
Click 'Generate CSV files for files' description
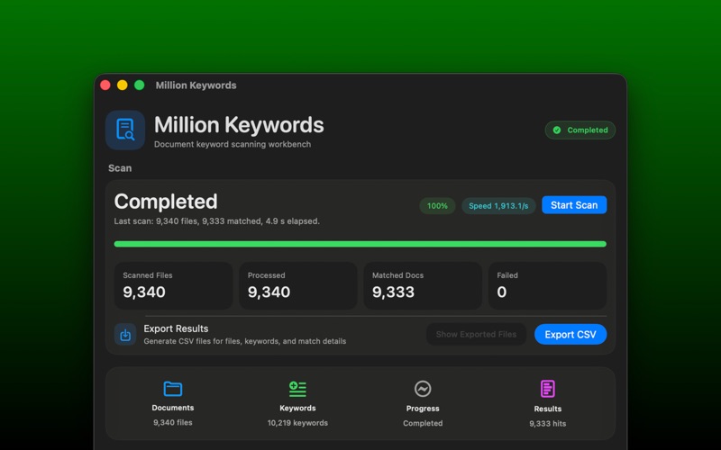[x=244, y=341]
